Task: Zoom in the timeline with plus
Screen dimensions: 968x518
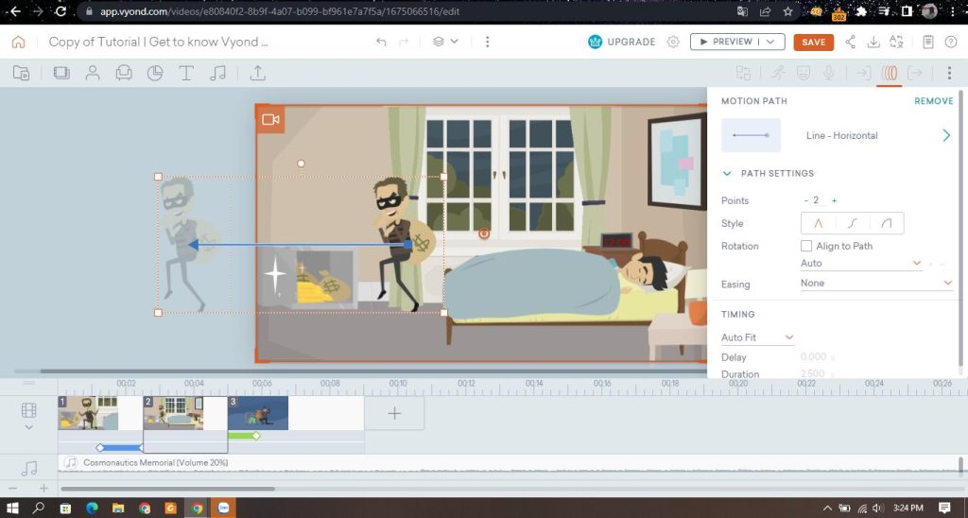Action: pyautogui.click(x=43, y=489)
